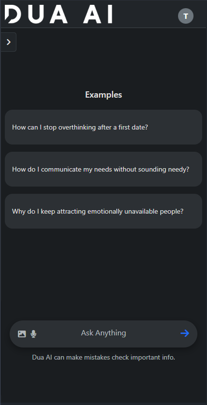Open profile options from the gray T circle
This screenshot has width=207, height=405.
186,16
